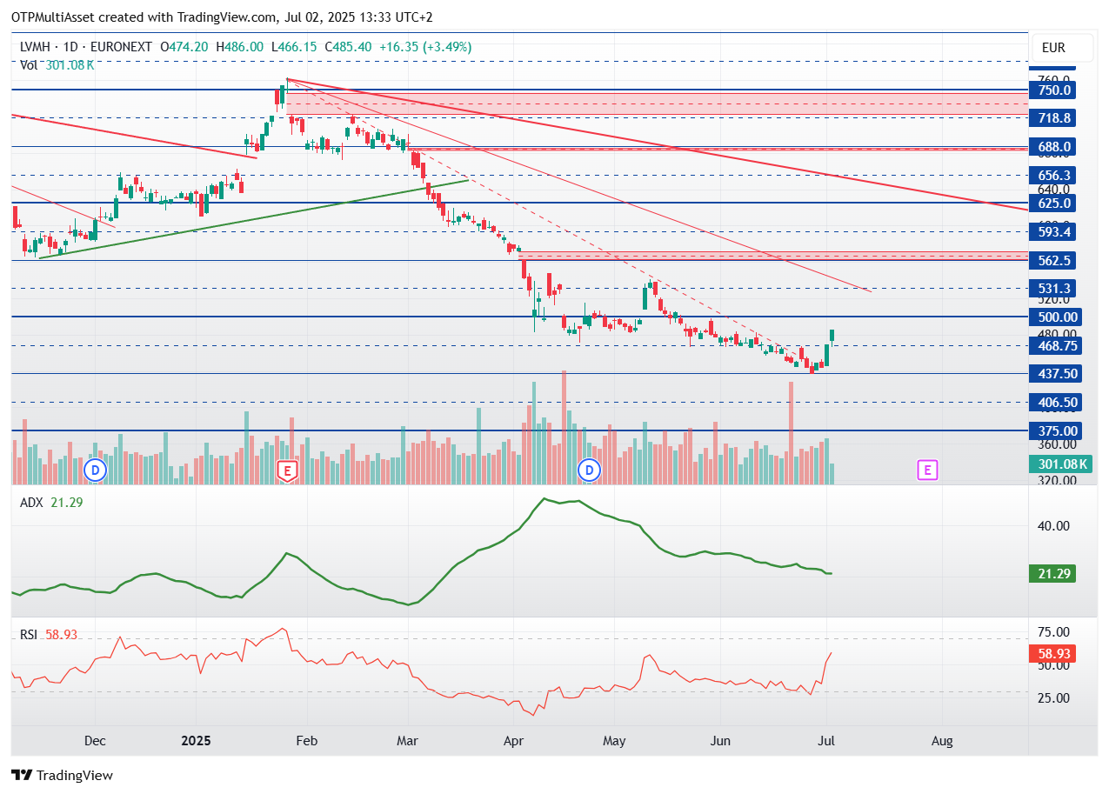Click the 301.08K volume label on price axis

1060,464
